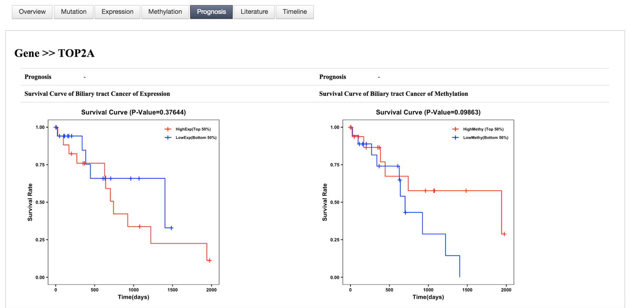Click the active Prognosis tab
This screenshot has height=308, width=629.
pyautogui.click(x=211, y=12)
